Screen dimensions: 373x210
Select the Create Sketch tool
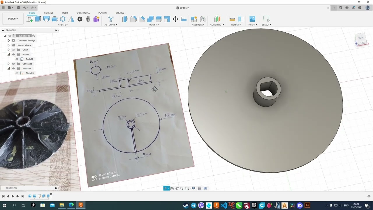pyautogui.click(x=29, y=19)
